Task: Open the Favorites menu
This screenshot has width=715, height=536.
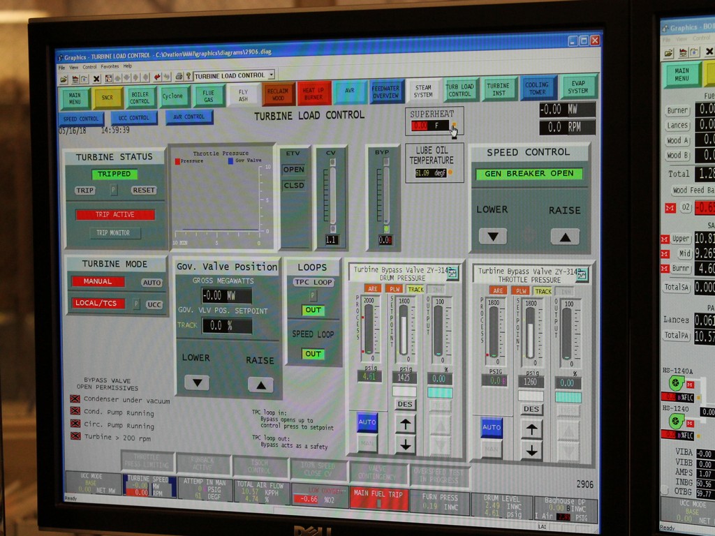Action: point(110,67)
